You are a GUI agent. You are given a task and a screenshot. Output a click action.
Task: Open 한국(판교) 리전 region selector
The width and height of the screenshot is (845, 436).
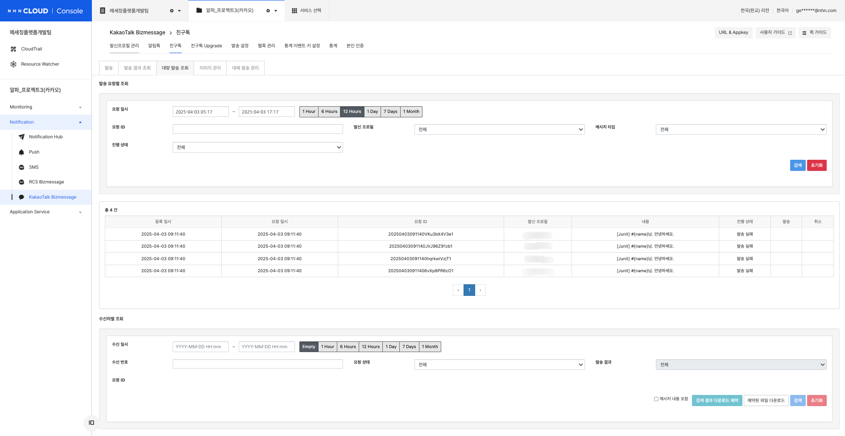coord(755,11)
